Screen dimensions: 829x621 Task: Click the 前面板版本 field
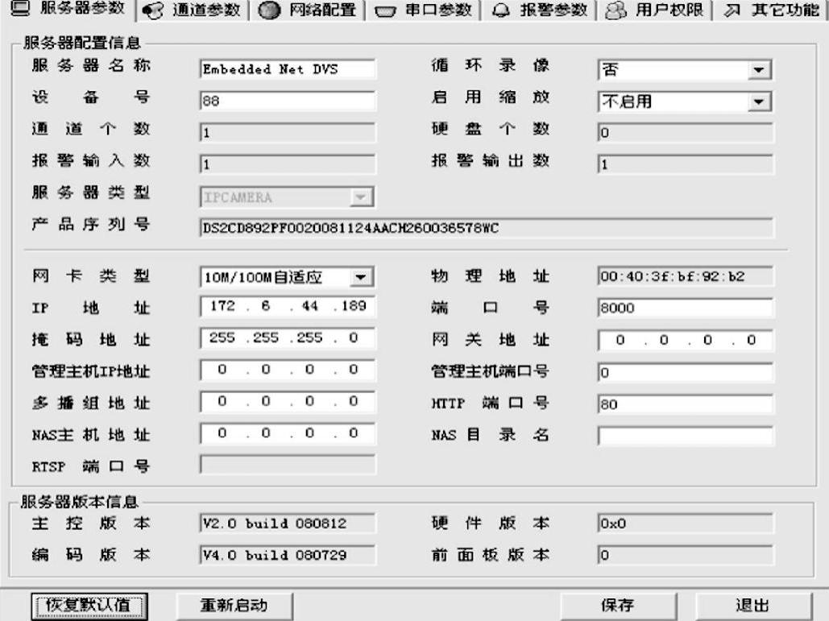pyautogui.click(x=685, y=555)
